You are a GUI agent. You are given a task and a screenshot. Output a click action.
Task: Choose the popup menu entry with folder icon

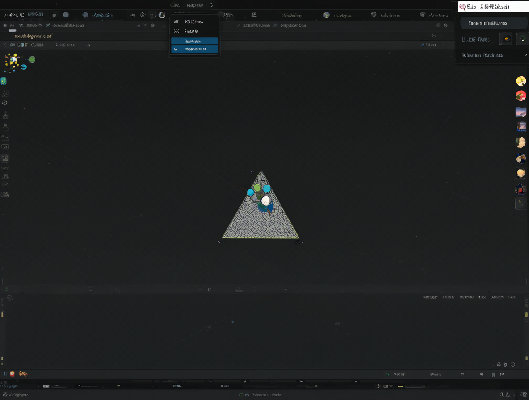[194, 21]
